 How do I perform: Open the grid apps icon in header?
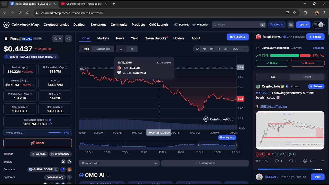(291, 25)
